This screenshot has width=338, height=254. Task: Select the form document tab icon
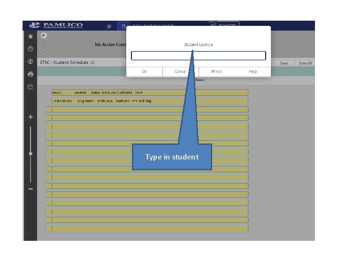tap(124, 26)
